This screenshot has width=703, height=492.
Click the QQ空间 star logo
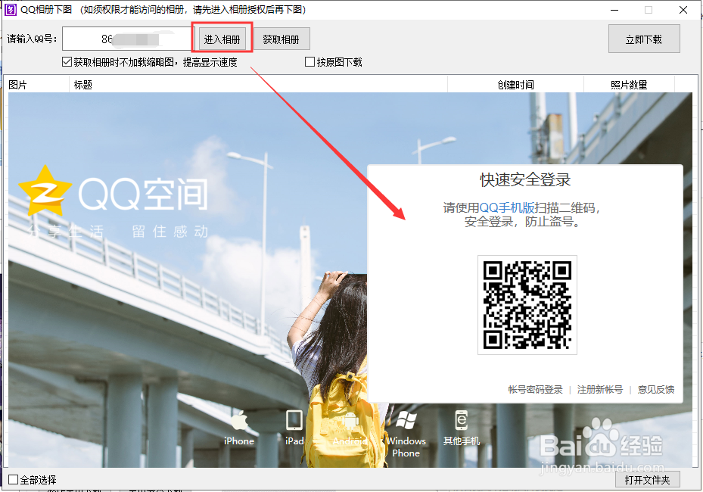(x=47, y=192)
